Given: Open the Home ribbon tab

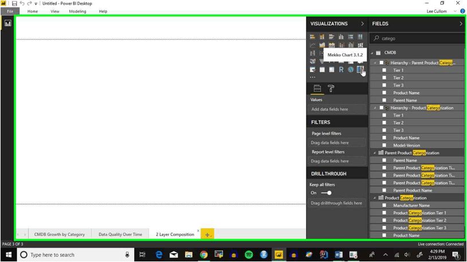Looking at the screenshot, I should (33, 11).
